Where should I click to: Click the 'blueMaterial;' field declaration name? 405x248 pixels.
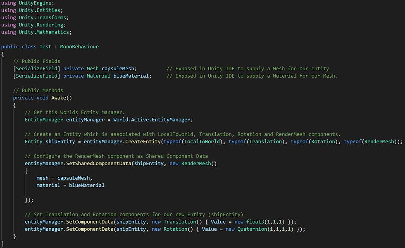click(133, 76)
